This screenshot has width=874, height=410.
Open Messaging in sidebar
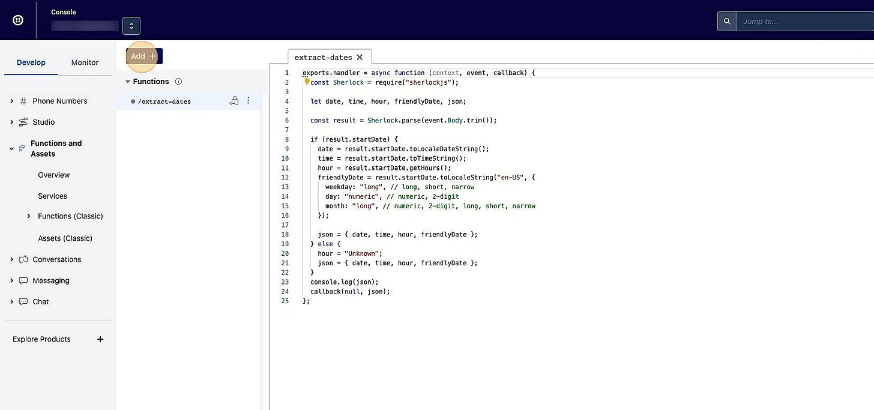[x=51, y=280]
